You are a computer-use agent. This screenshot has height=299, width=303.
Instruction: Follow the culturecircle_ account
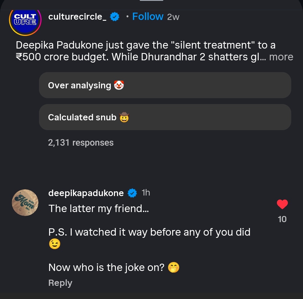coord(148,17)
